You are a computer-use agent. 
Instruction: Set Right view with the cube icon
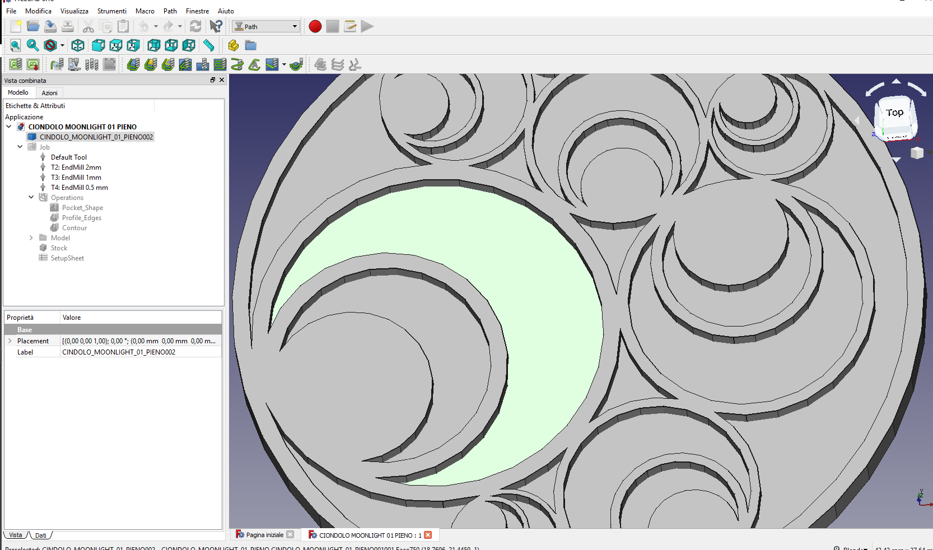(133, 45)
